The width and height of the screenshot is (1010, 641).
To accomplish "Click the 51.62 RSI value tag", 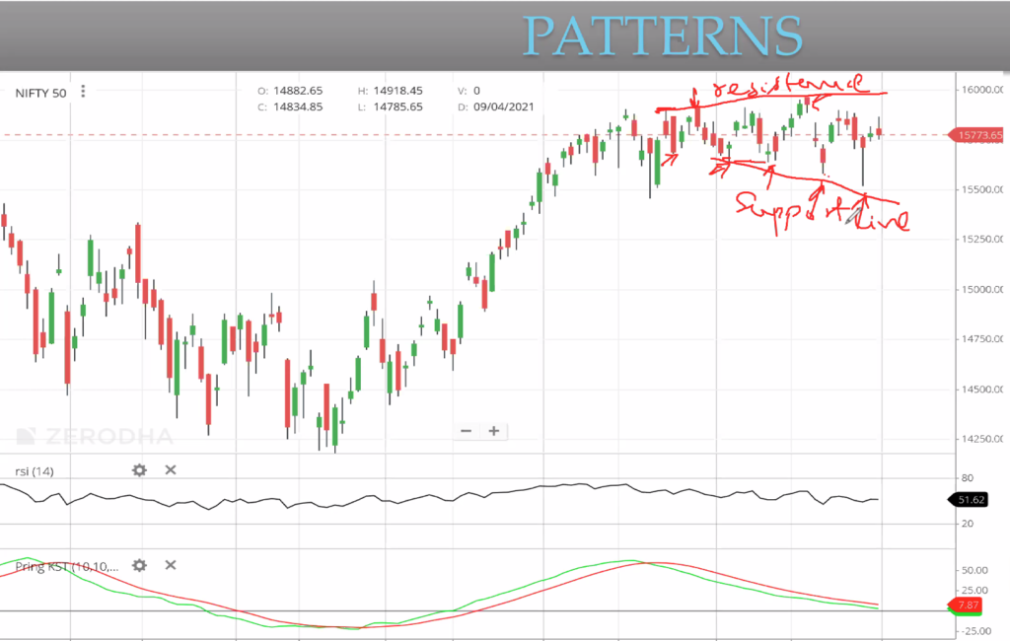I will click(x=972, y=500).
